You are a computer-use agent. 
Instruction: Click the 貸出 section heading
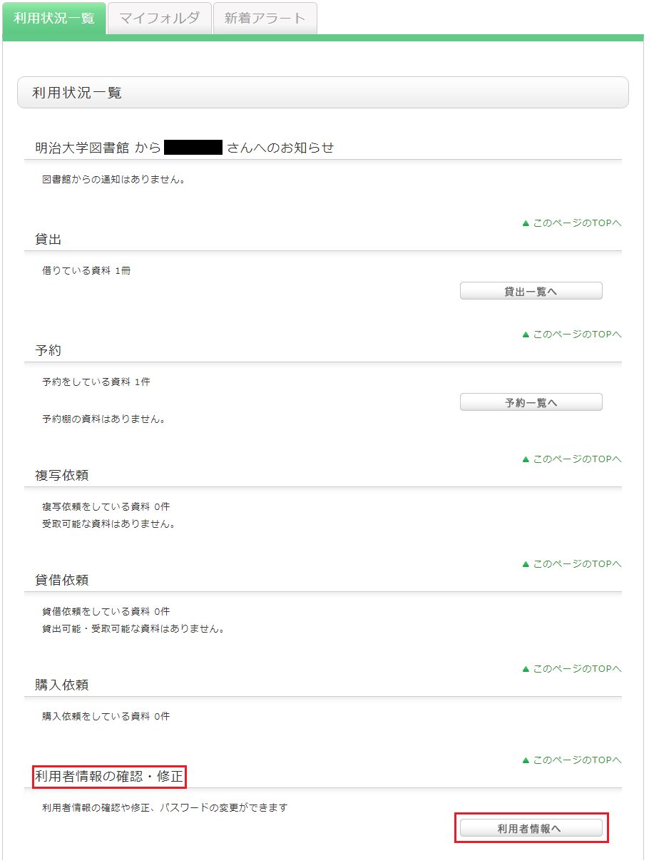coord(48,240)
